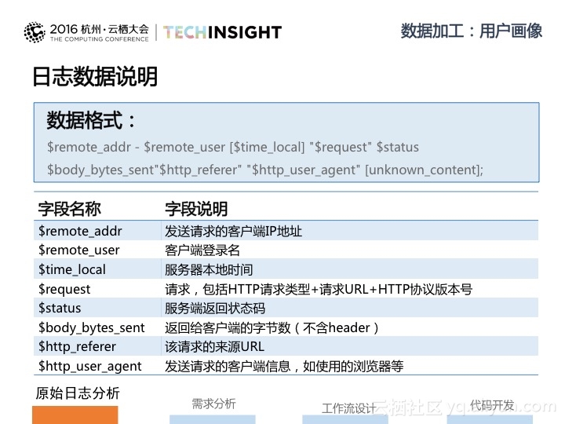
Task: Select the $request row description
Action: tap(318, 289)
